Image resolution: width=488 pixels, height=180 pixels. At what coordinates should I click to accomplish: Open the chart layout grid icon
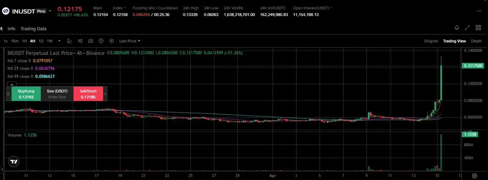[478, 28]
